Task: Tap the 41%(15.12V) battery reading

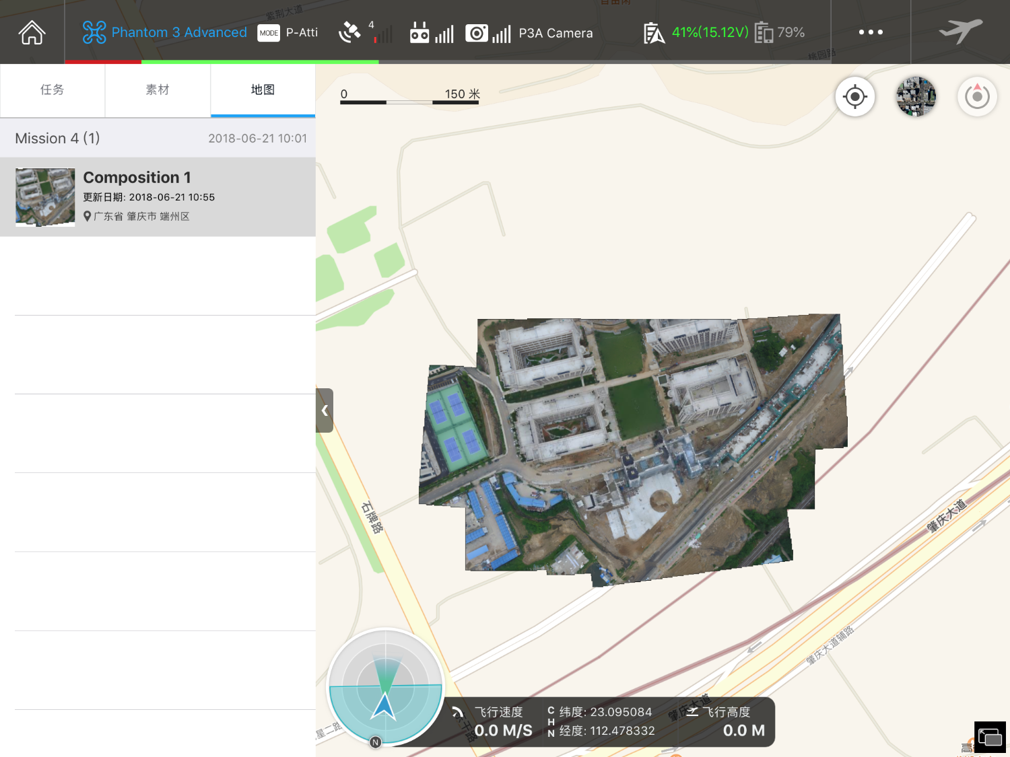Action: [x=710, y=32]
